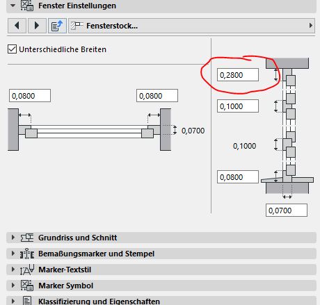Click the 0,1000 transom input field

pyautogui.click(x=238, y=106)
